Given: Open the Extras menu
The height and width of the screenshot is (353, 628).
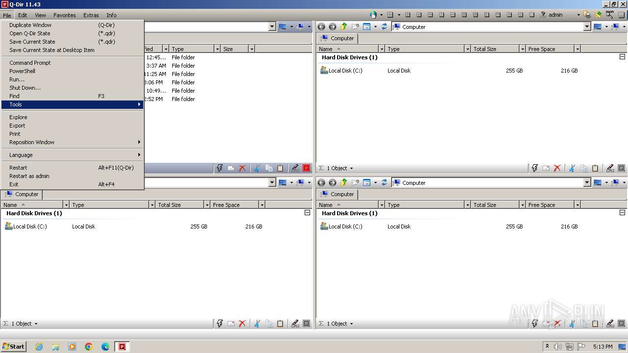Looking at the screenshot, I should click(91, 15).
